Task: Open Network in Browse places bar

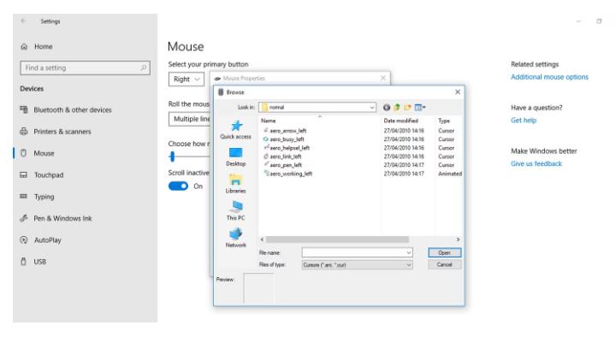Action: (x=236, y=238)
